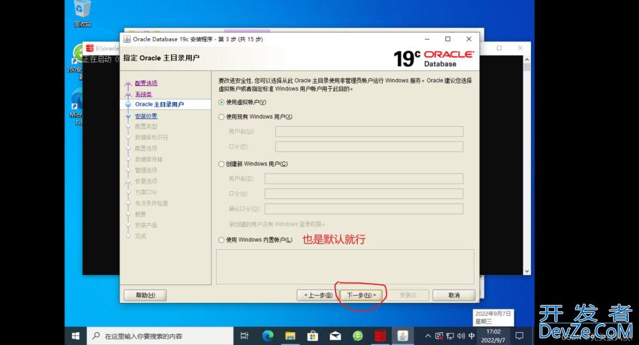639x345 pixels.
Task: Launch Microsoft Edge from the taskbar
Action: pos(268,336)
